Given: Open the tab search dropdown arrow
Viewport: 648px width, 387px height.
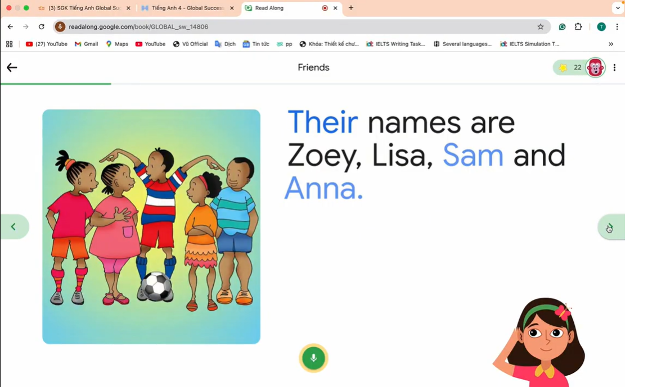Looking at the screenshot, I should (x=618, y=8).
